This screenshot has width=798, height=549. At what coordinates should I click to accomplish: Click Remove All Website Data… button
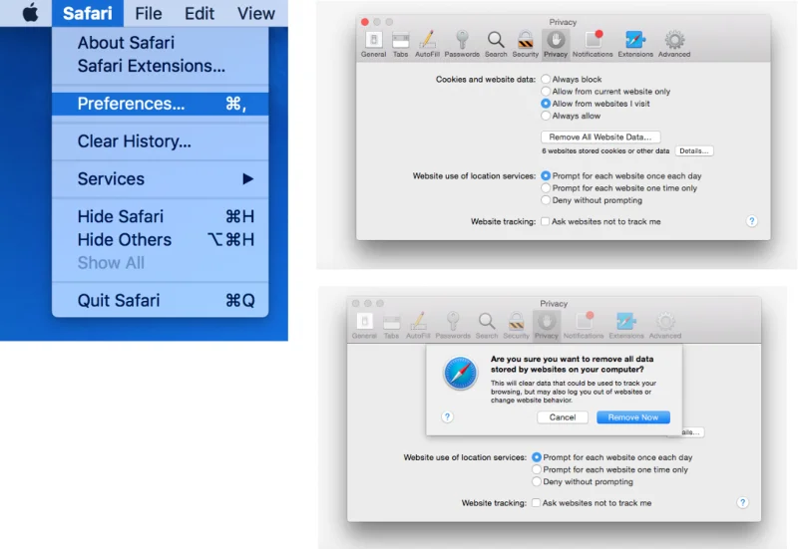(x=599, y=137)
